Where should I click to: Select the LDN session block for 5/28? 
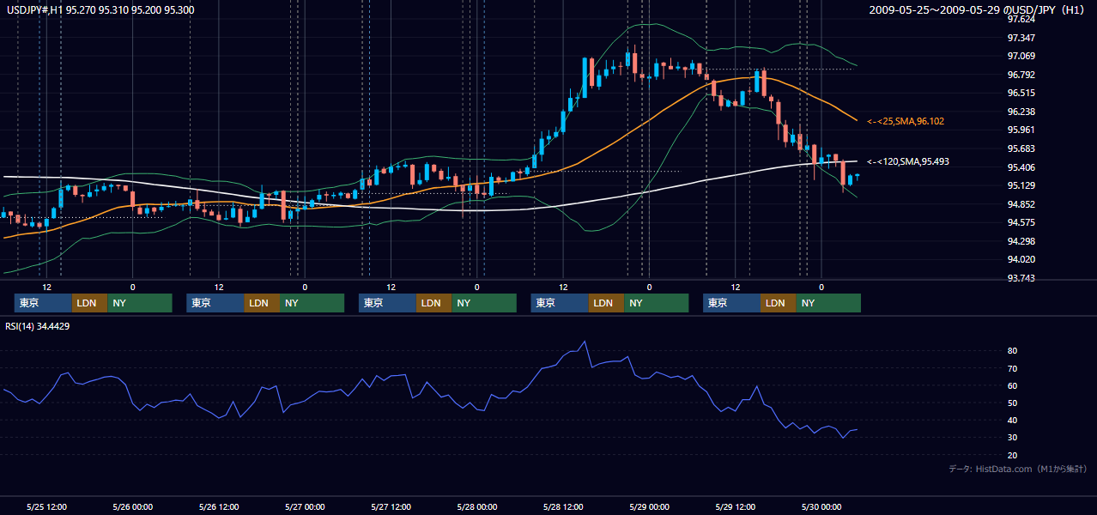606,303
